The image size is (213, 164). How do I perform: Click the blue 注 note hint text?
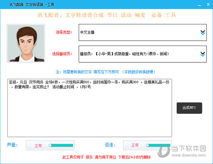[105, 72]
